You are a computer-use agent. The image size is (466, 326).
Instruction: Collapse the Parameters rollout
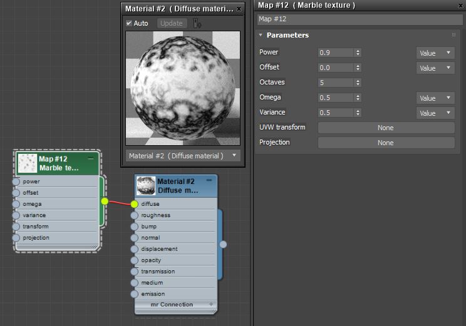coord(261,35)
